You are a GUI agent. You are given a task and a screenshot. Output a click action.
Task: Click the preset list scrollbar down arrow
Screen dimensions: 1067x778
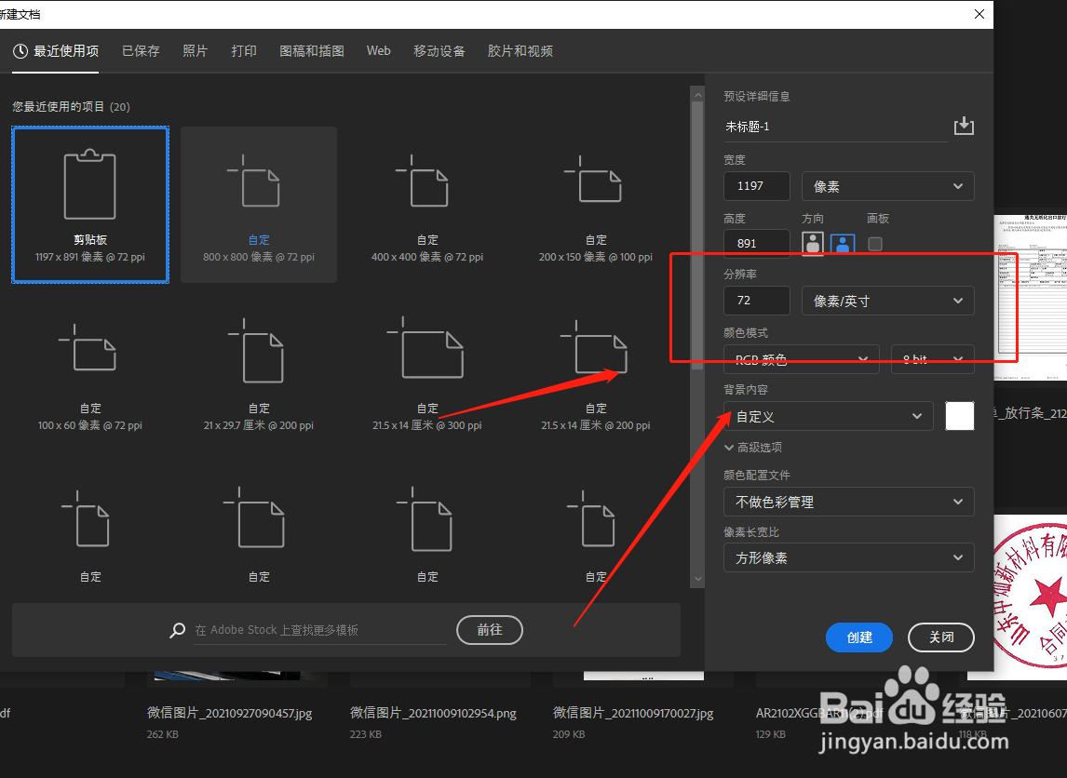coord(697,579)
